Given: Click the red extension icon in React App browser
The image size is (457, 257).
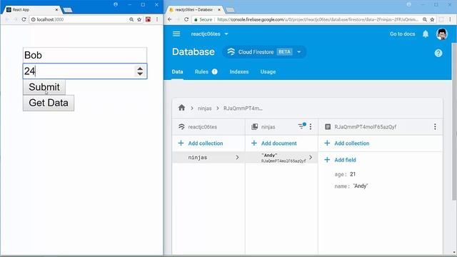Looking at the screenshot, I should 148,19.
